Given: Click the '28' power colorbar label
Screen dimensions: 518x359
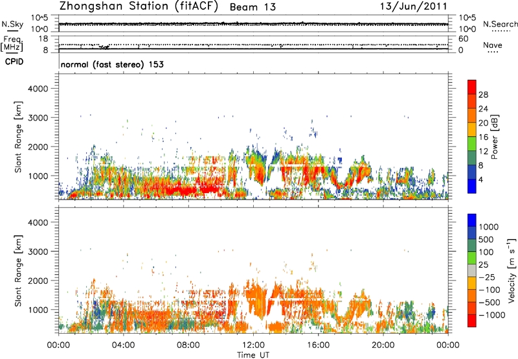Looking at the screenshot, I should 483,95.
